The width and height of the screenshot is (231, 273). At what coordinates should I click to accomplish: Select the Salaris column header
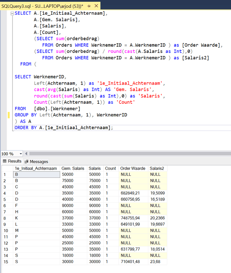click(95, 168)
